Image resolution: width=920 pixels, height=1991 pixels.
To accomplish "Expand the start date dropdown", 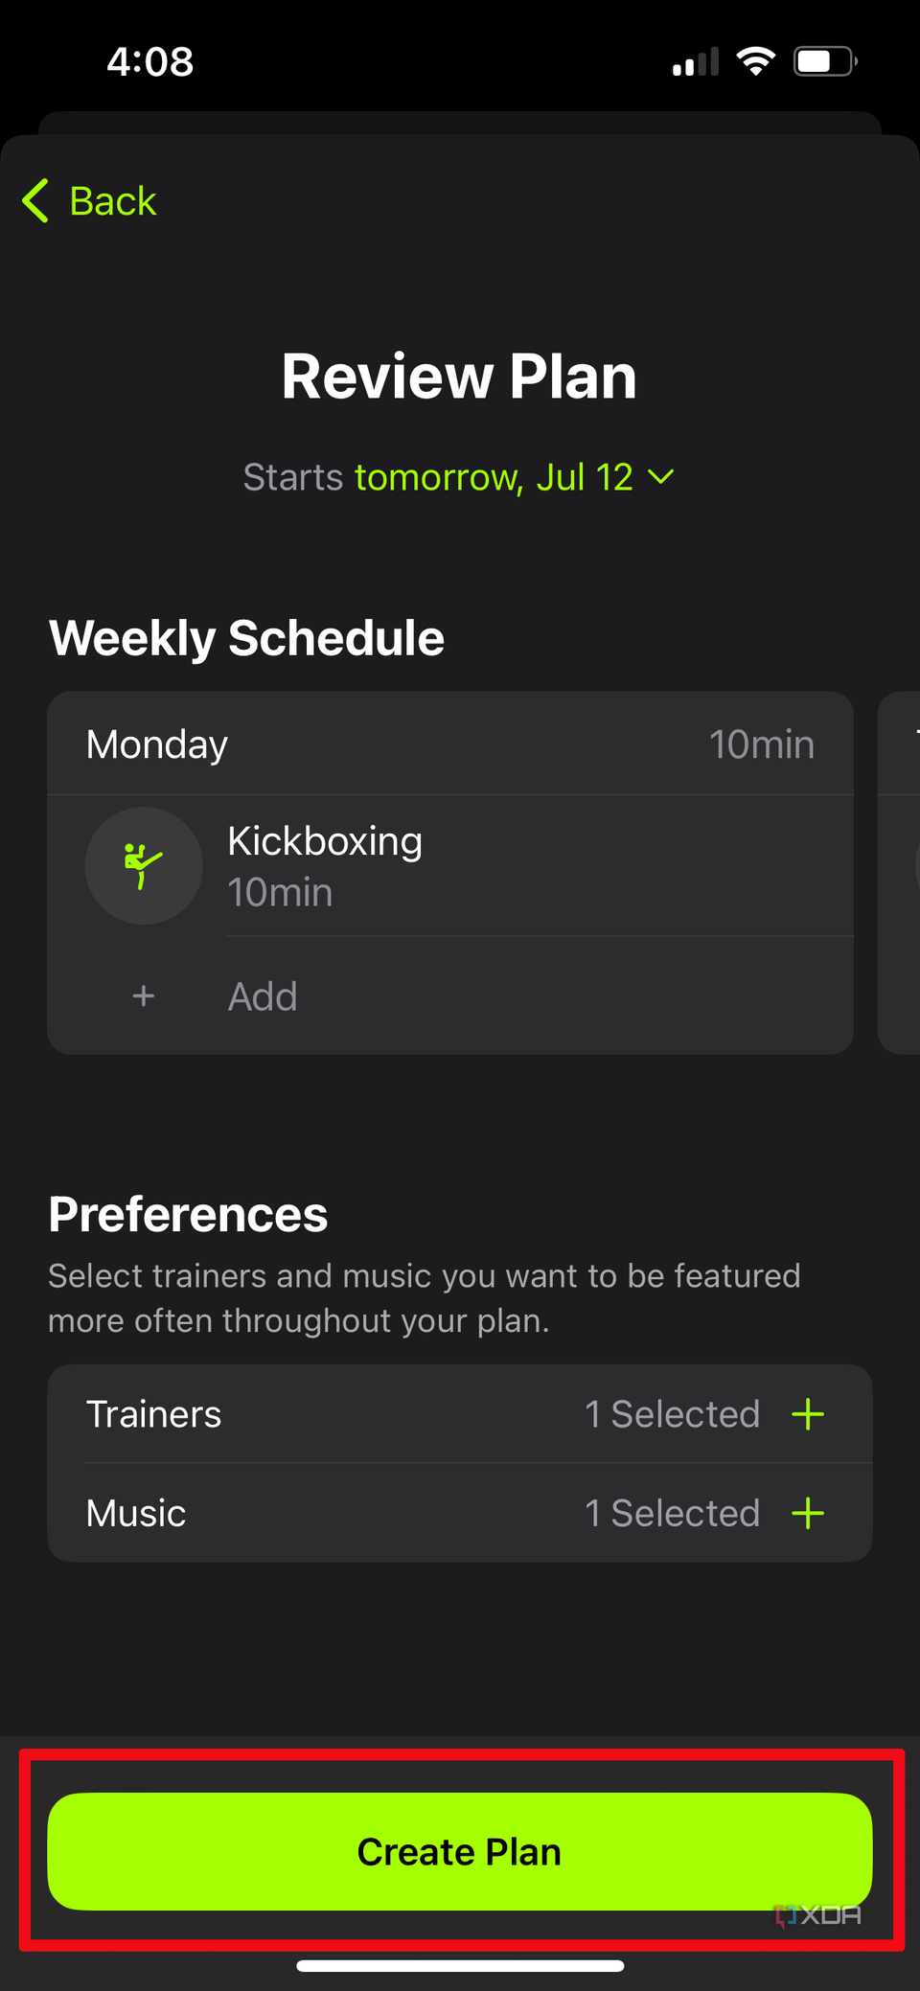I will tap(662, 477).
